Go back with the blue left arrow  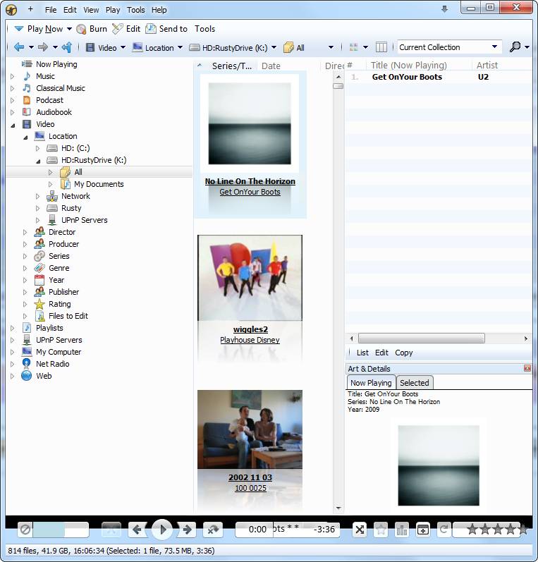[19, 47]
